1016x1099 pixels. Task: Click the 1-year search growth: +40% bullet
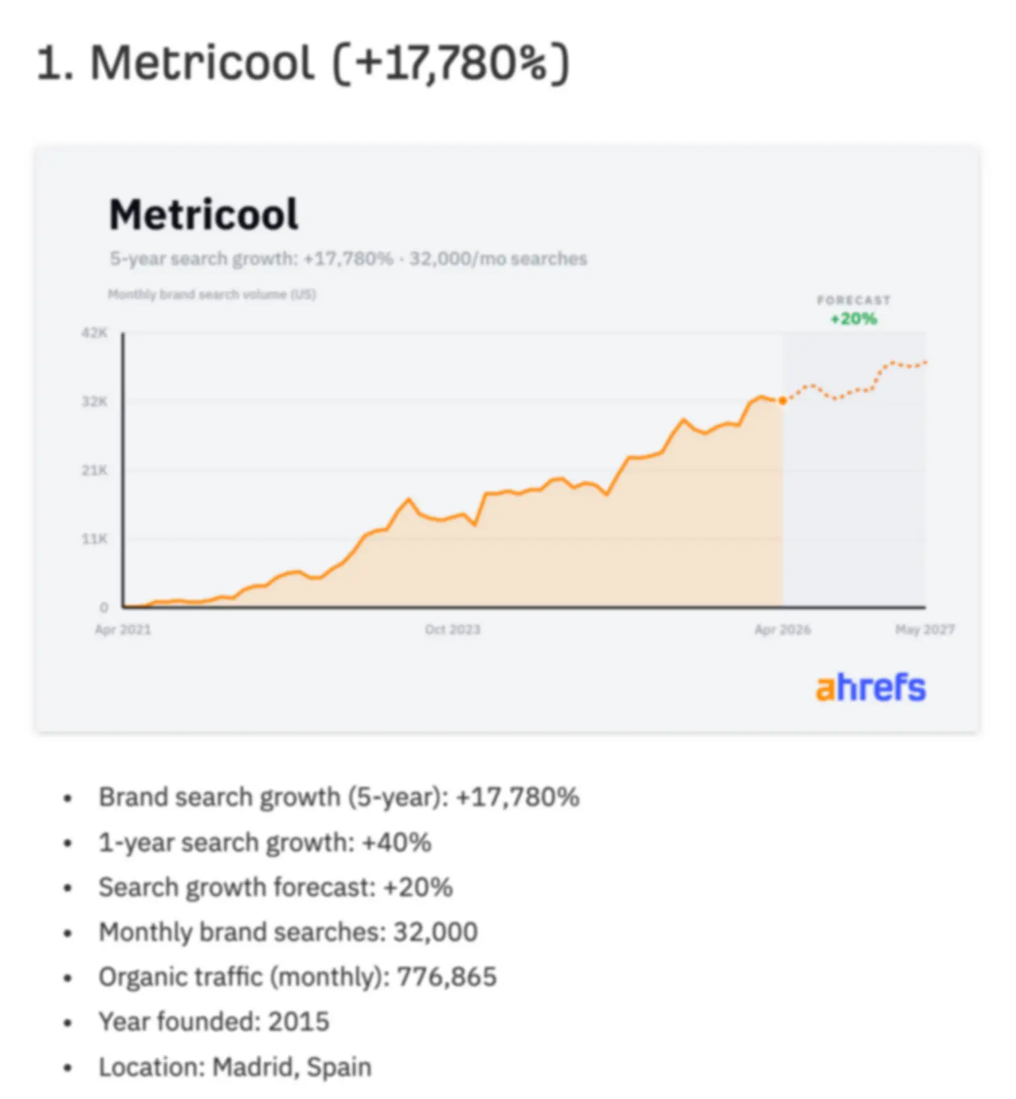[x=265, y=843]
